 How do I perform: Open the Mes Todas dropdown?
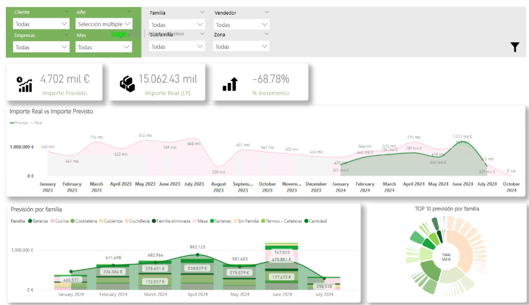coord(104,47)
